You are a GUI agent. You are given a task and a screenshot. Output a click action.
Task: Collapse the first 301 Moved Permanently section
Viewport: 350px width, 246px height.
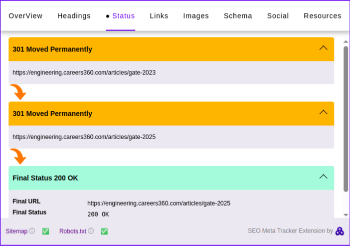(x=323, y=48)
